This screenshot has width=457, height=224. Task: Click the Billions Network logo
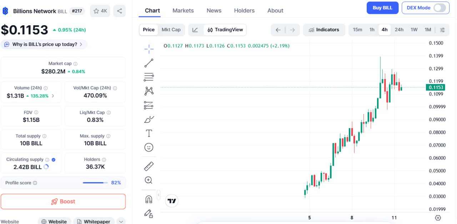tap(5, 11)
